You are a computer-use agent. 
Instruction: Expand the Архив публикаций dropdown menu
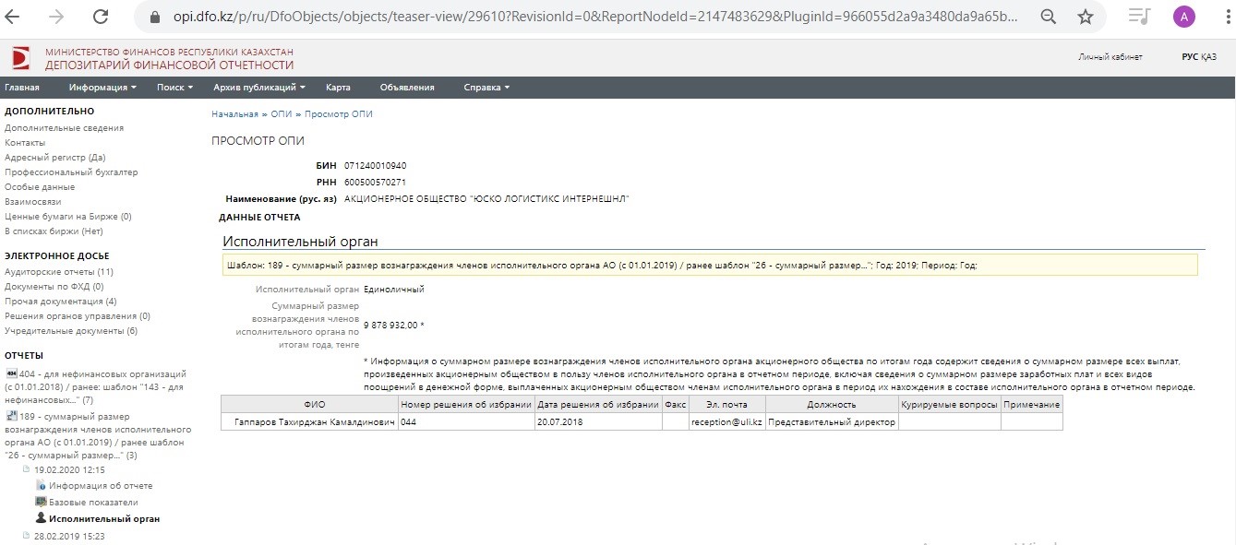(259, 88)
